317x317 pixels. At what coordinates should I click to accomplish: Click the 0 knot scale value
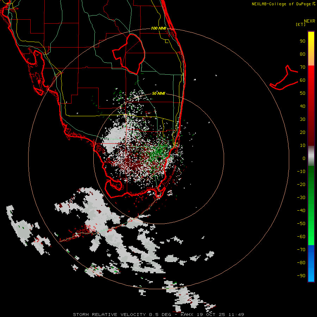[x=304, y=158]
